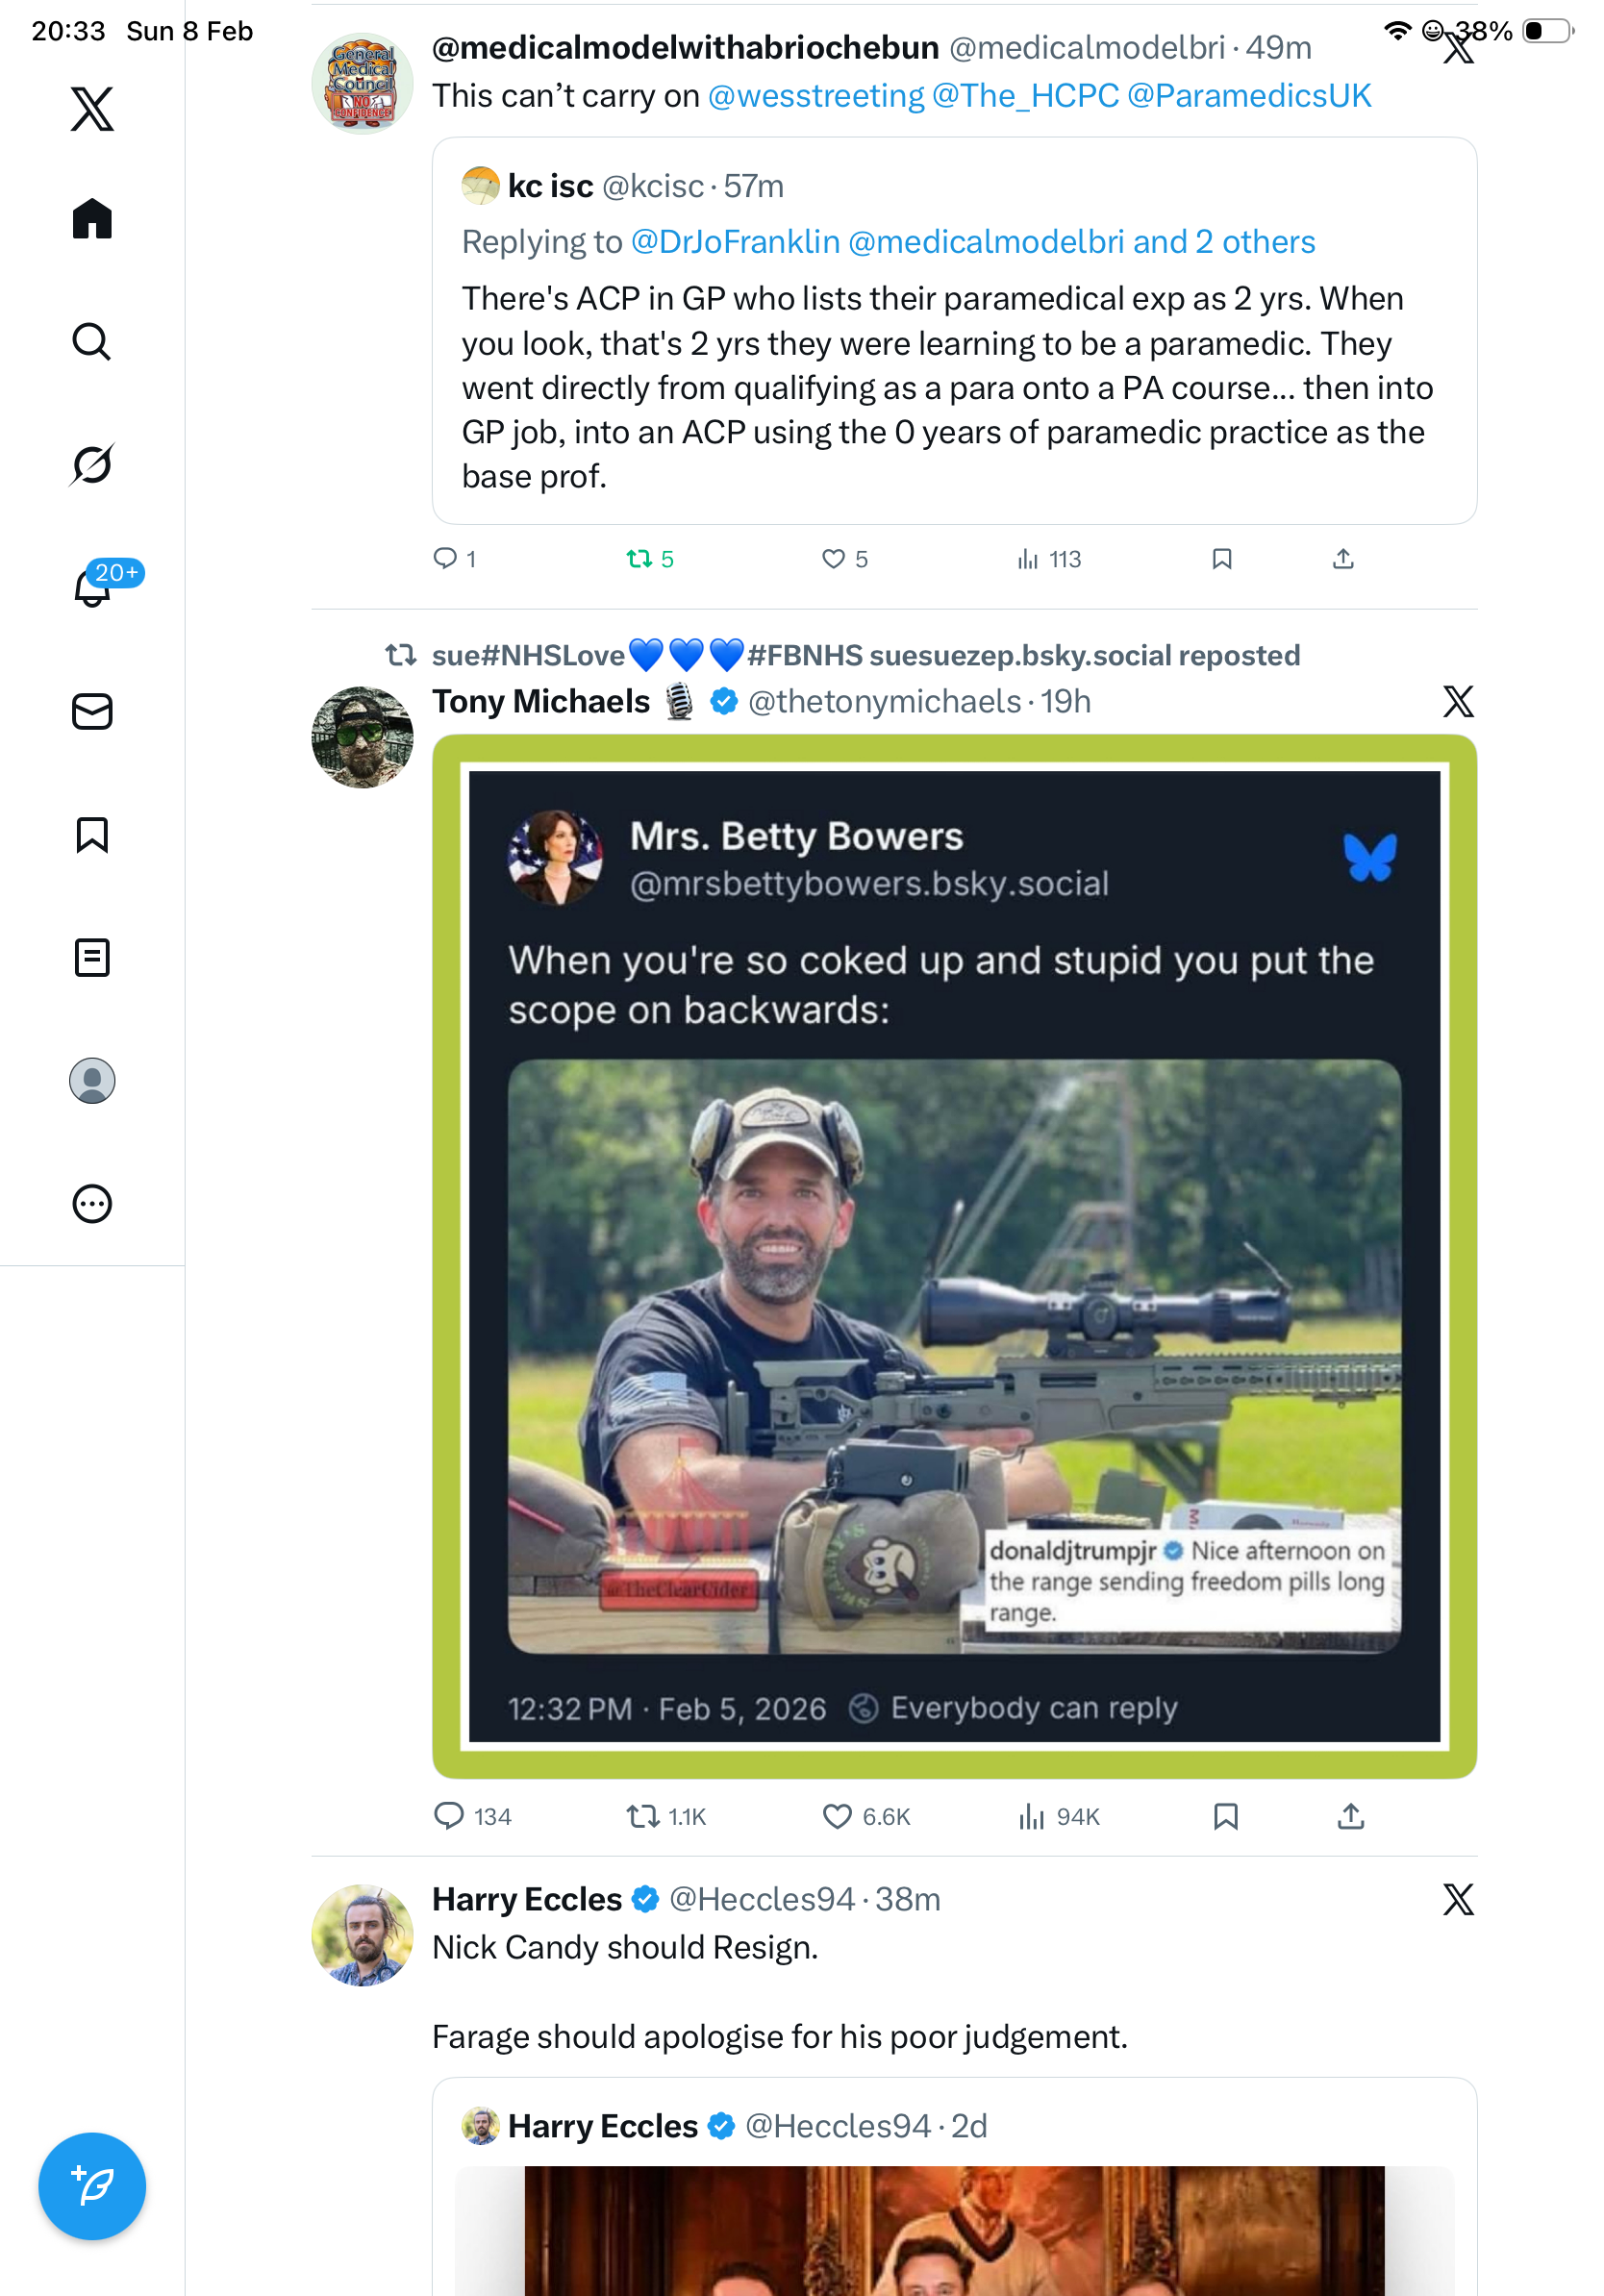Compose a new post
Image resolution: width=1604 pixels, height=2296 pixels.
pyautogui.click(x=92, y=2185)
